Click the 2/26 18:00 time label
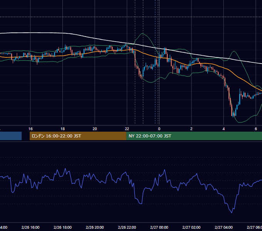 (x=63, y=227)
